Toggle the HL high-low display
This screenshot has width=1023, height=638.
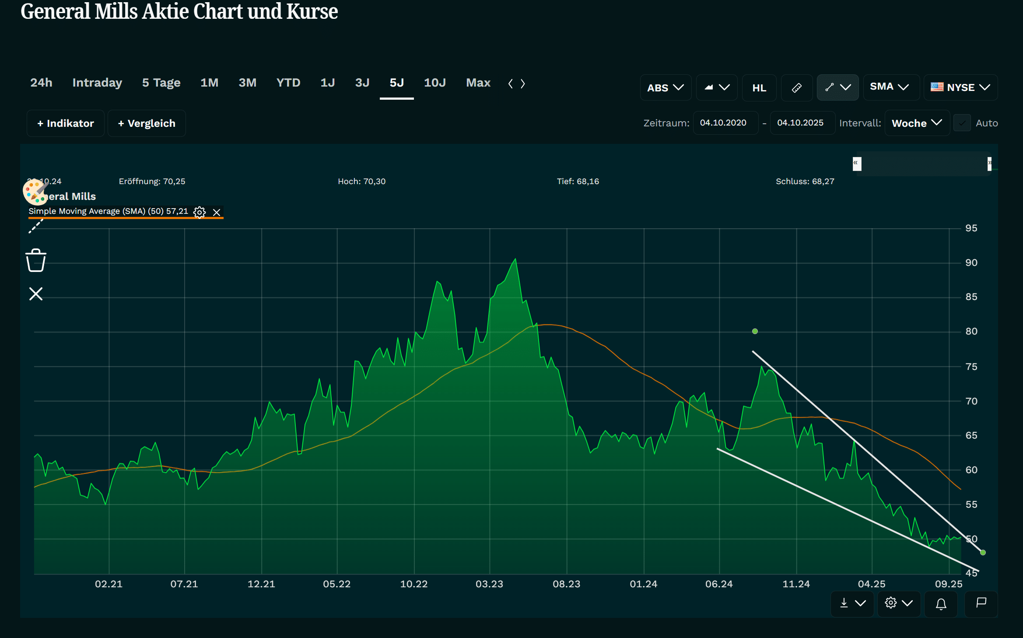coord(759,88)
